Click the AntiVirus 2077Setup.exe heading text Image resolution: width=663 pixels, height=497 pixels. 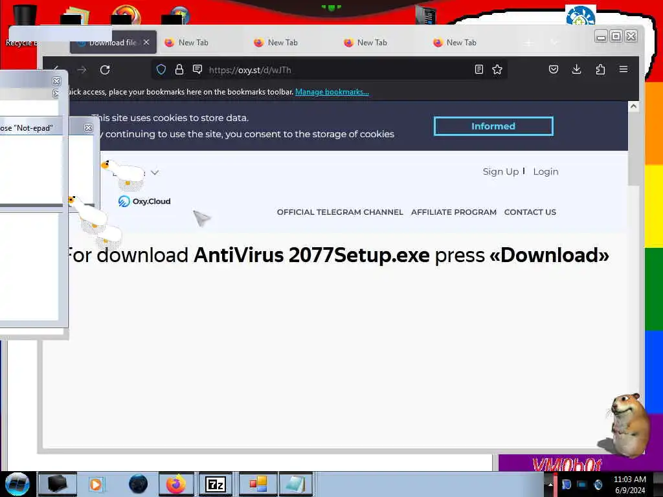(x=311, y=255)
